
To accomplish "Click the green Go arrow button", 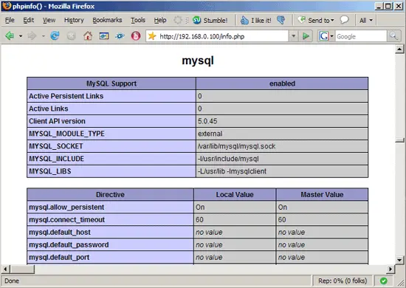I will pos(306,36).
